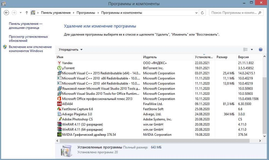This screenshot has height=160, width=269.
Task: Select the µTorrent program icon
Action: click(59, 68)
